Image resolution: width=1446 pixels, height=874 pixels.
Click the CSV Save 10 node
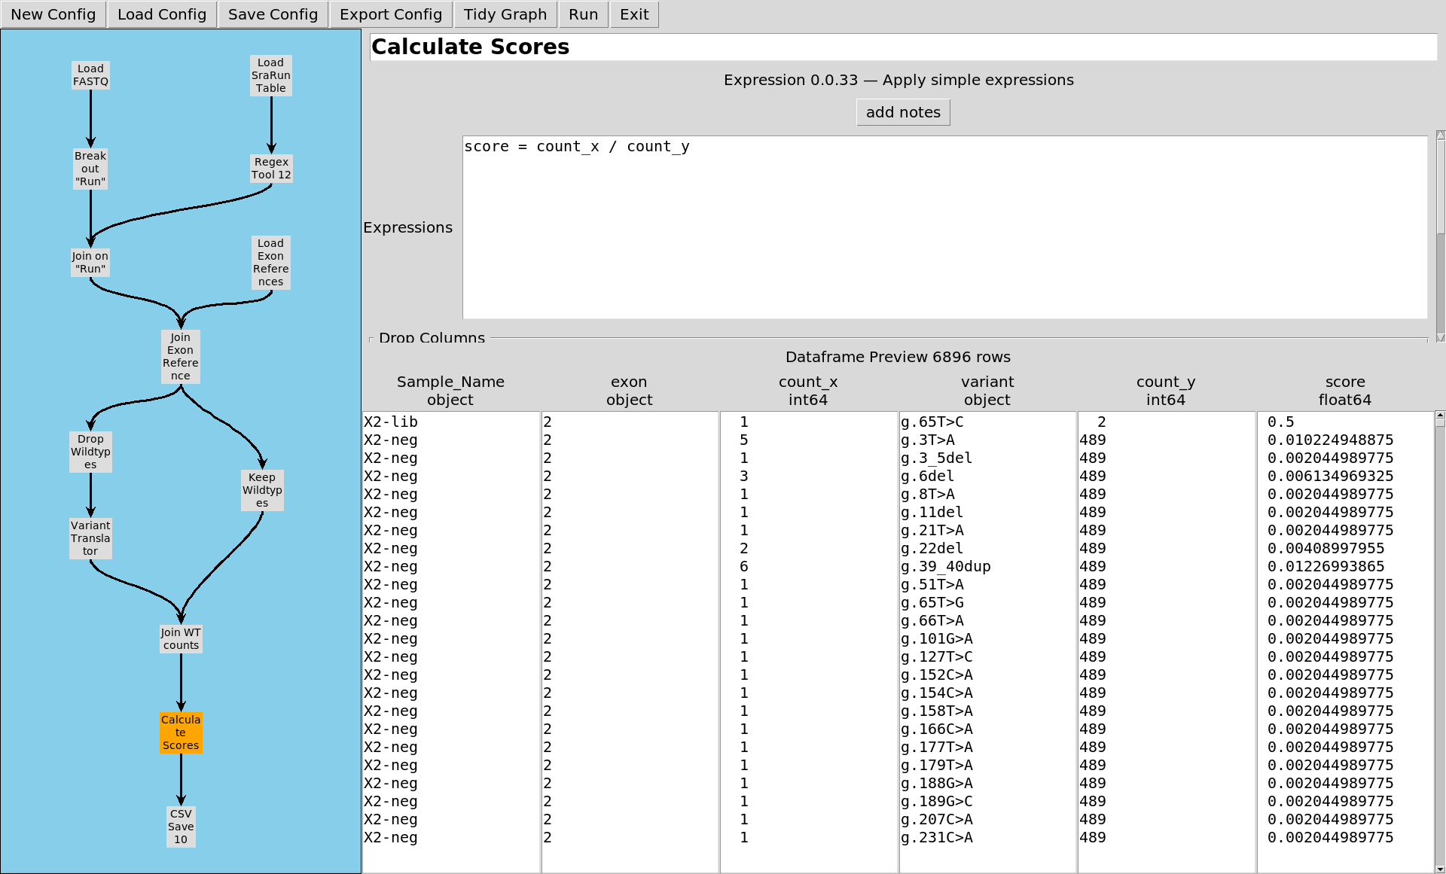(x=181, y=827)
